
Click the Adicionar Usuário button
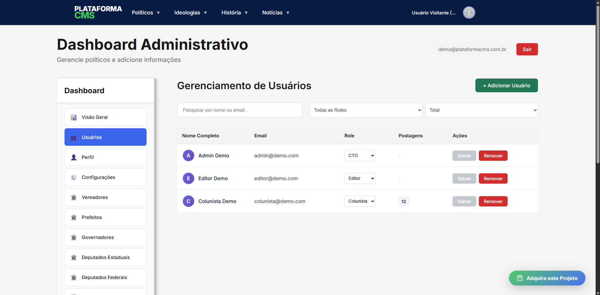506,85
